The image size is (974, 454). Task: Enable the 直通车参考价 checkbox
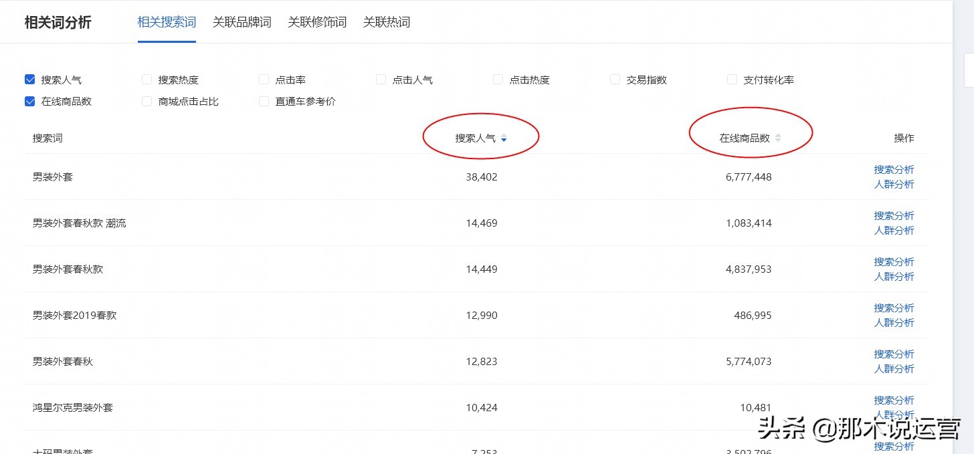coord(263,101)
